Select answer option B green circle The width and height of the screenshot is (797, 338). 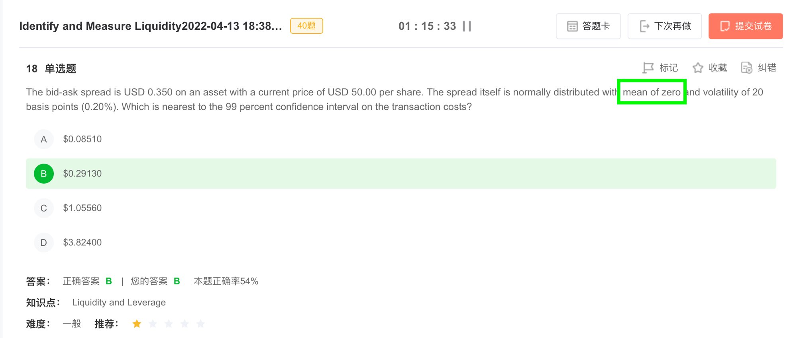tap(44, 174)
